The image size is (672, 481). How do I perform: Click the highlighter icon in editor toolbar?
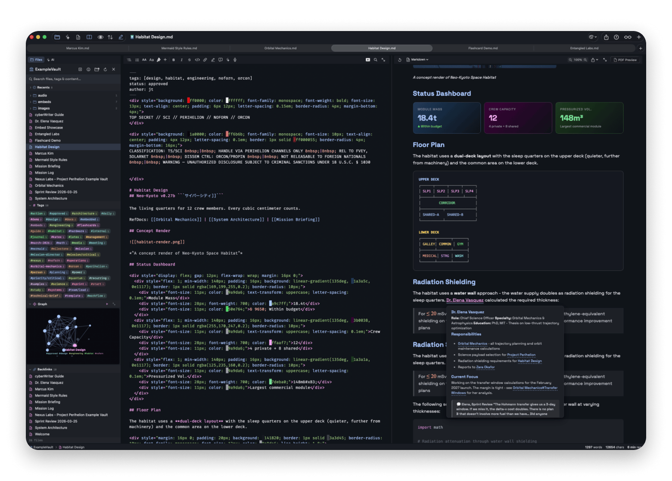click(213, 60)
